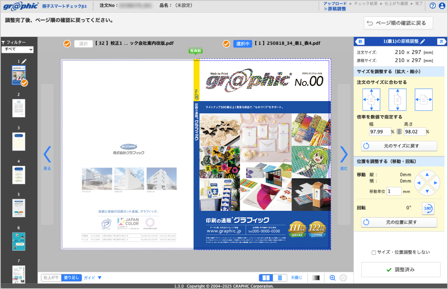Toggle the orange checkmark on the left page
The height and width of the screenshot is (289, 448).
click(67, 43)
